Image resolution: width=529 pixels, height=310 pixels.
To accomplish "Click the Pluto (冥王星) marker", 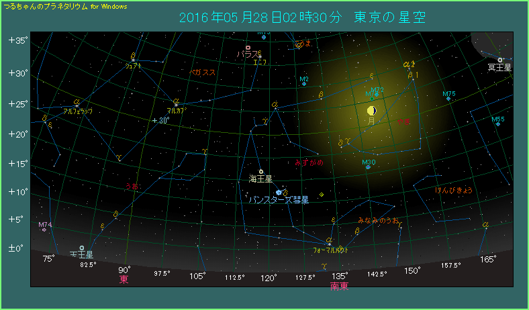I will (x=500, y=60).
